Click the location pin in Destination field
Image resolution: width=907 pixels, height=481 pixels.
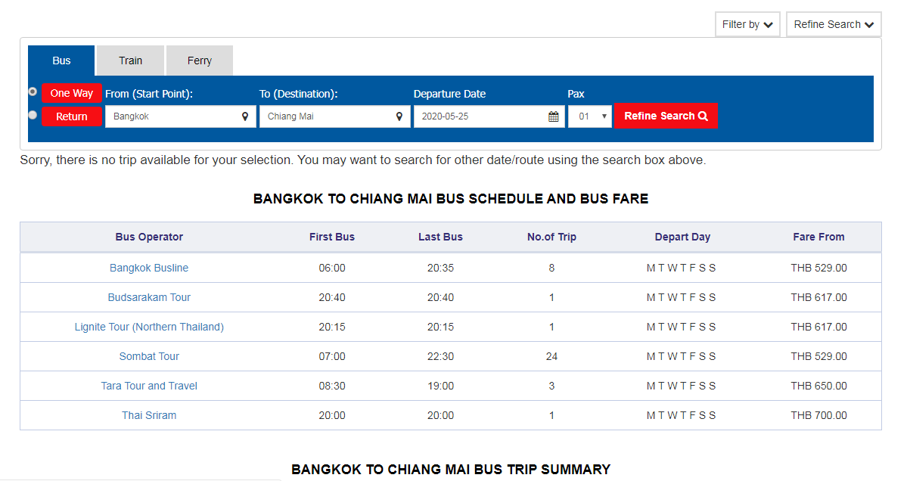point(399,116)
